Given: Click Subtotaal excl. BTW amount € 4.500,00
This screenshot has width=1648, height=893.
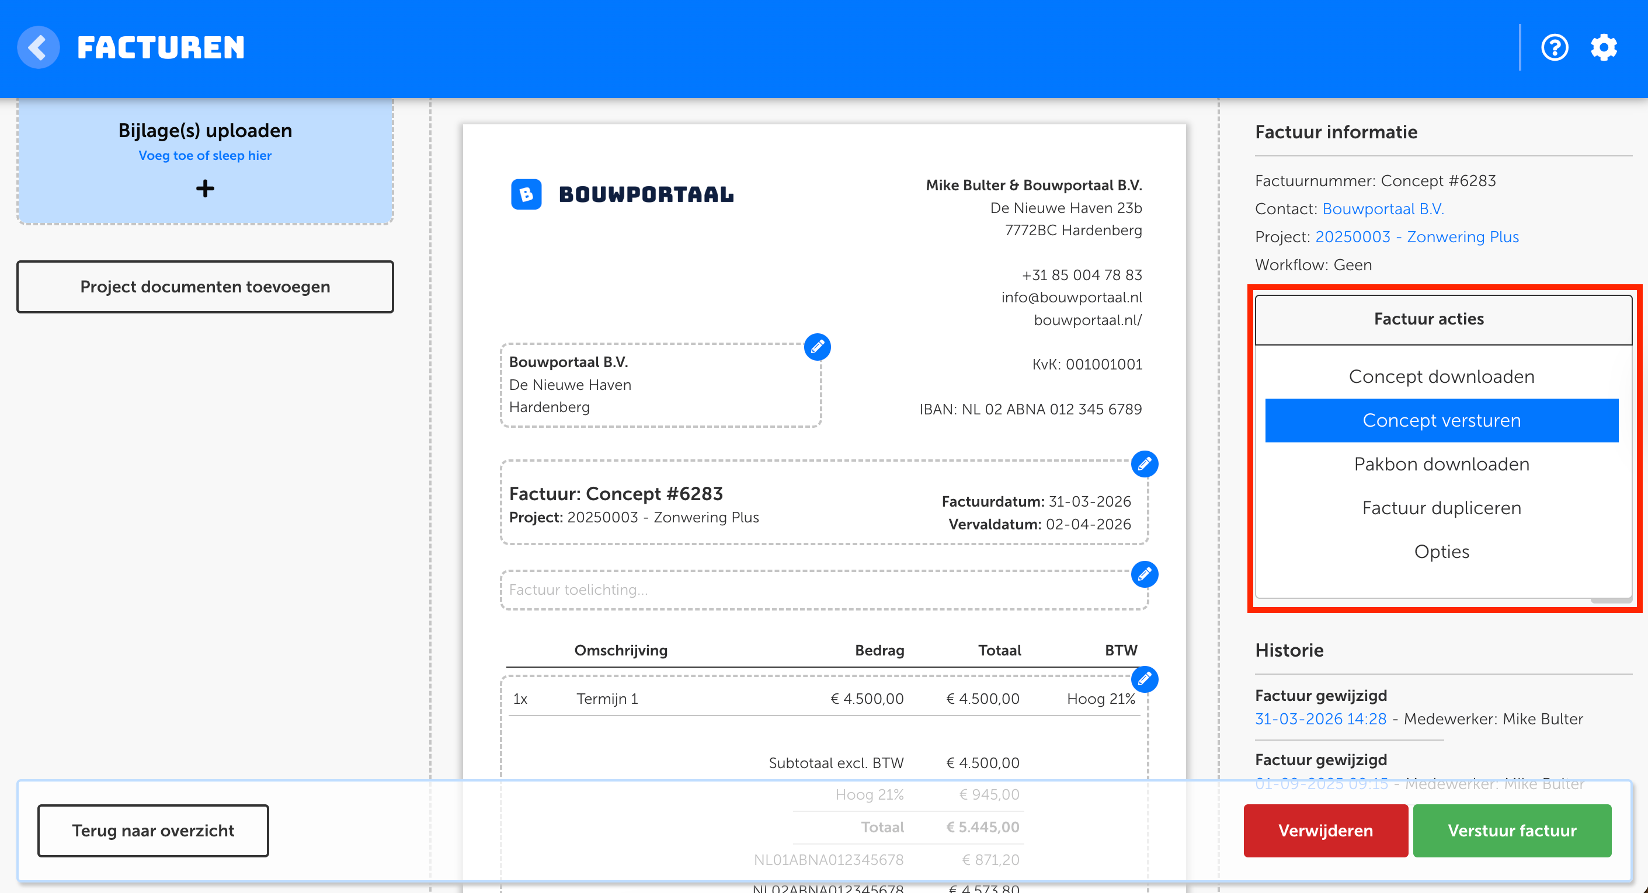Looking at the screenshot, I should [983, 763].
